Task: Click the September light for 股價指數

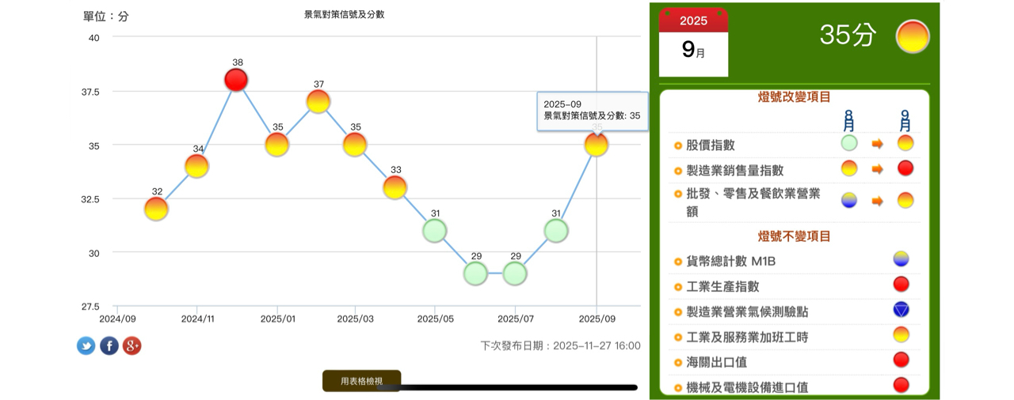Action: 905,143
